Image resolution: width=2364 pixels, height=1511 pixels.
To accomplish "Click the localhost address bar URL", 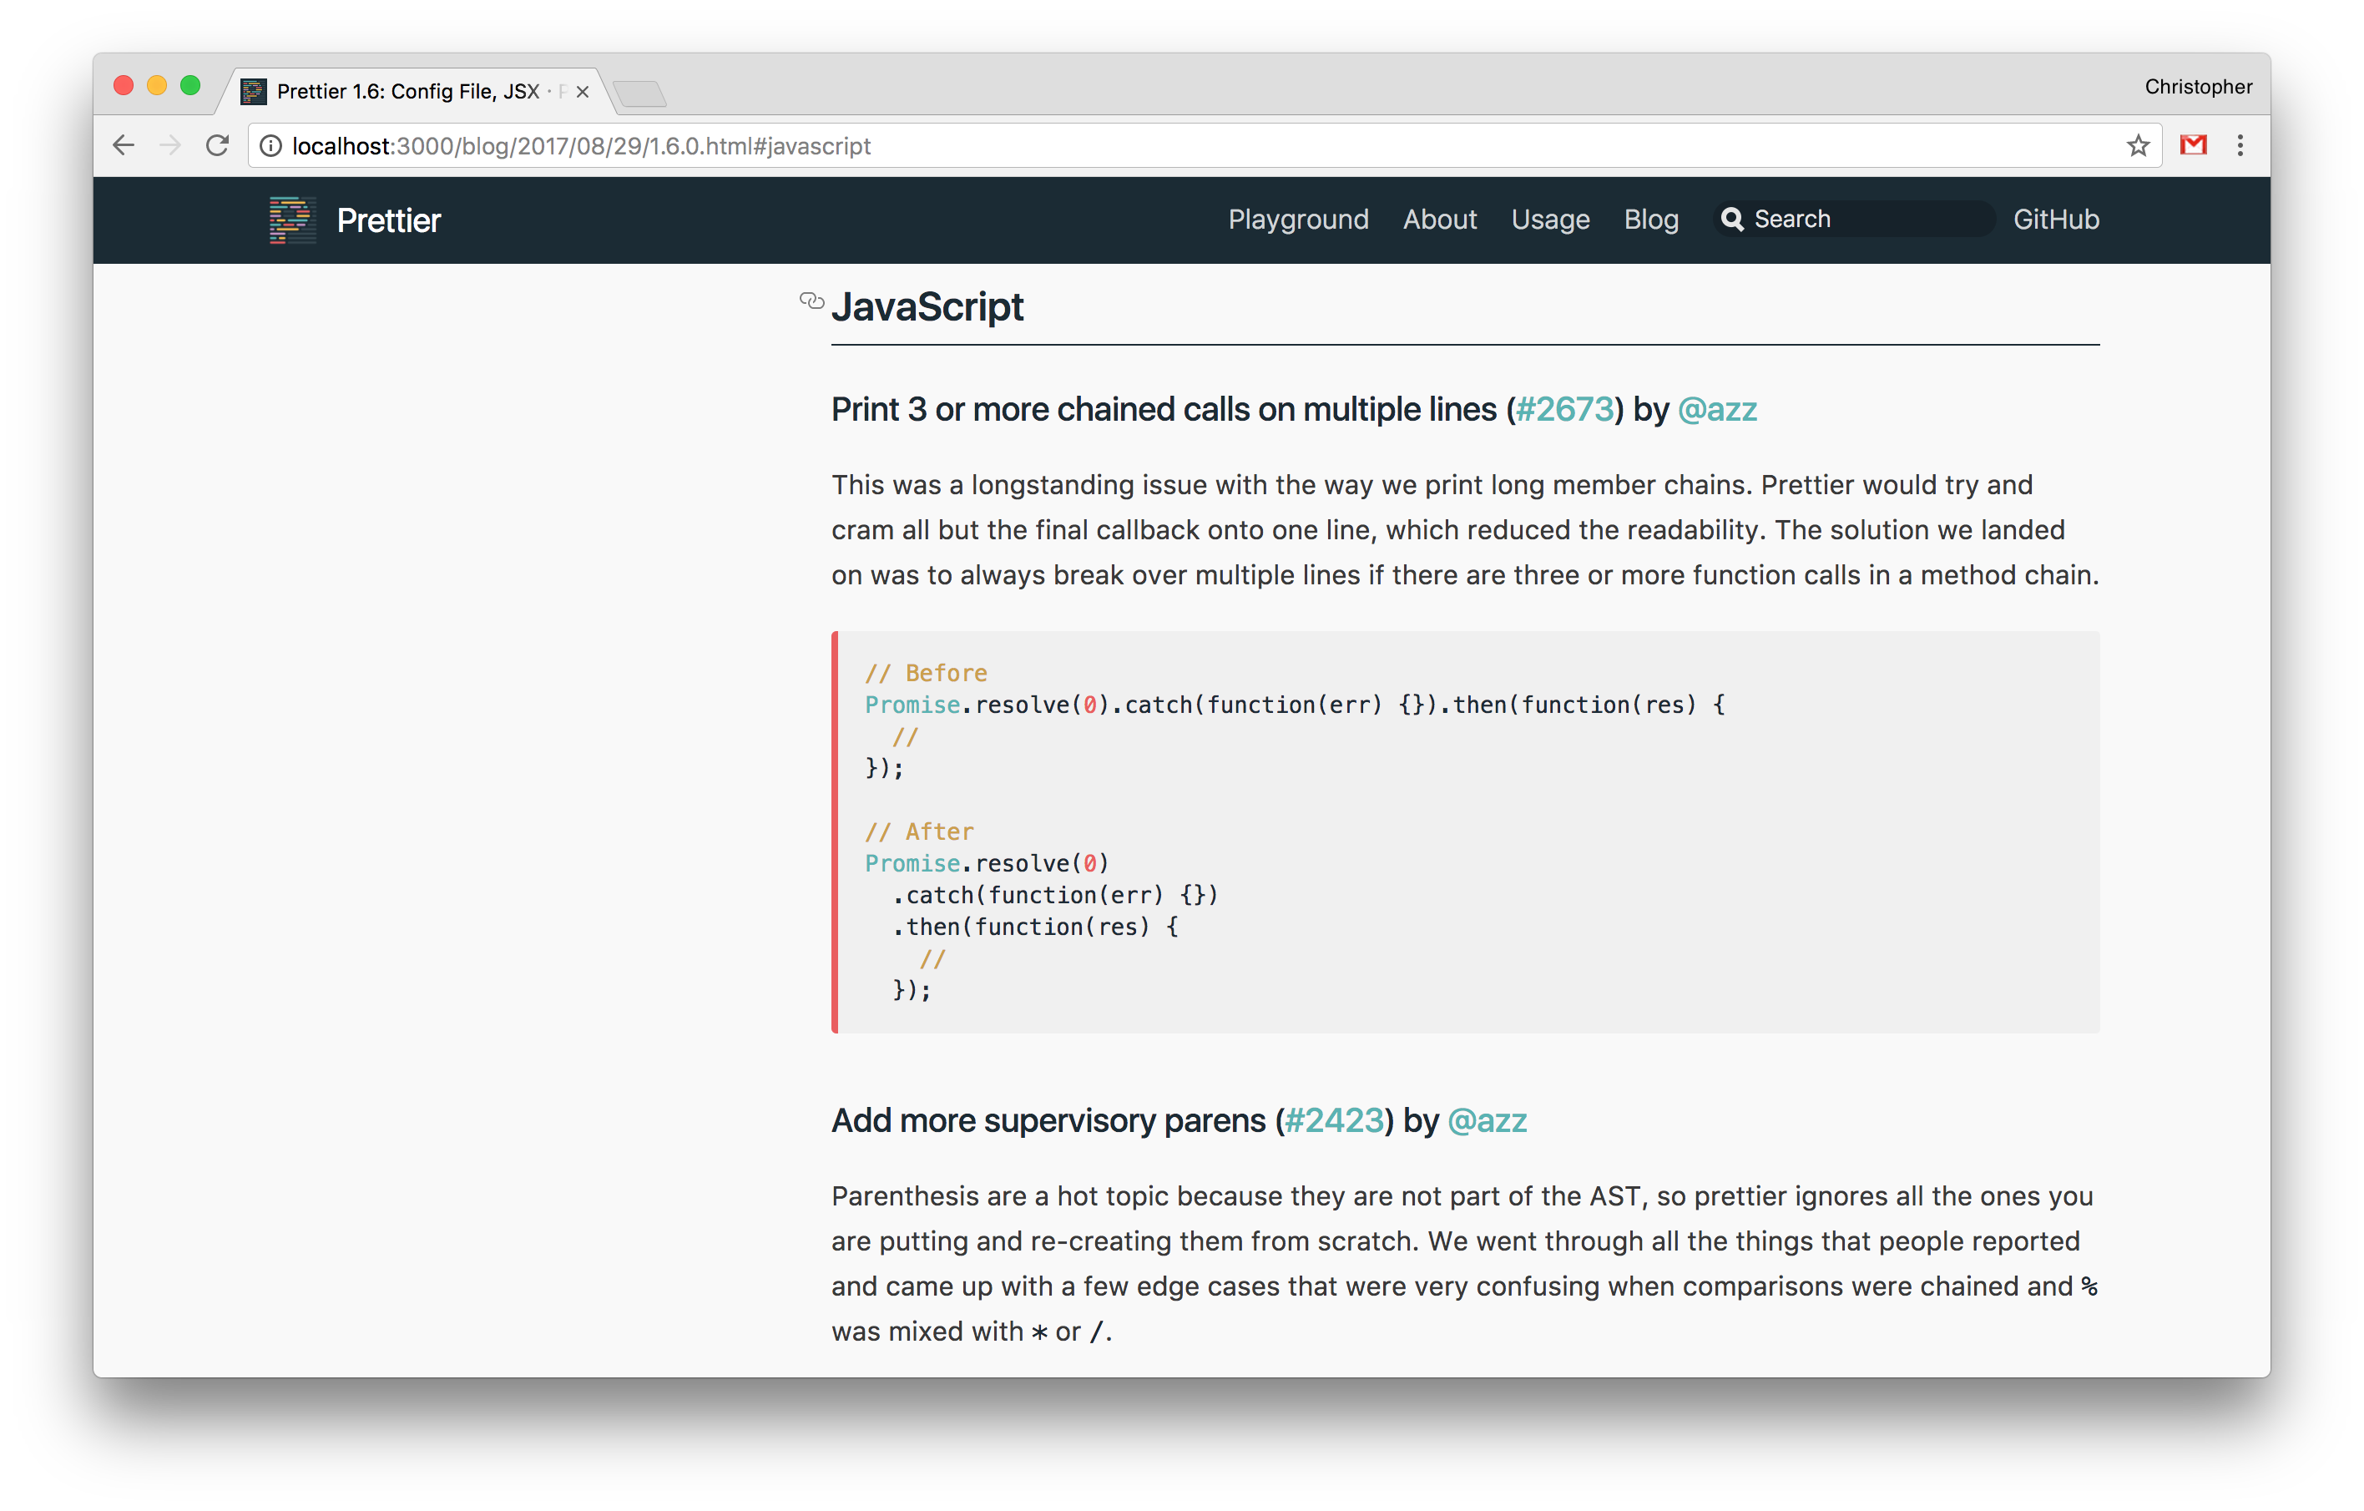I will 581,146.
